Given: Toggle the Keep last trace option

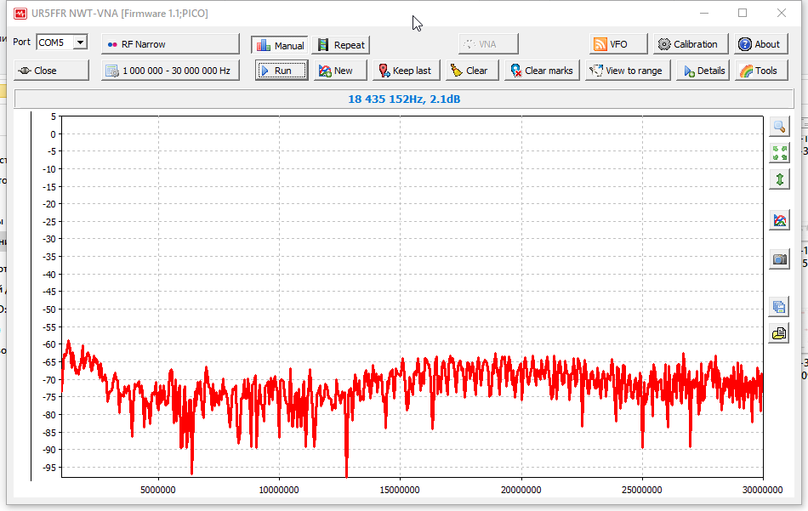Looking at the screenshot, I should tap(405, 71).
